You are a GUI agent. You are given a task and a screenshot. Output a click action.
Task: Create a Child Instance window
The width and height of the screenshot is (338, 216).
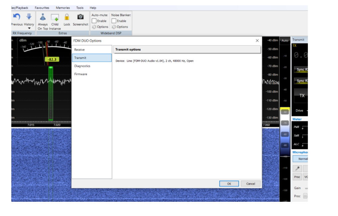55,17
